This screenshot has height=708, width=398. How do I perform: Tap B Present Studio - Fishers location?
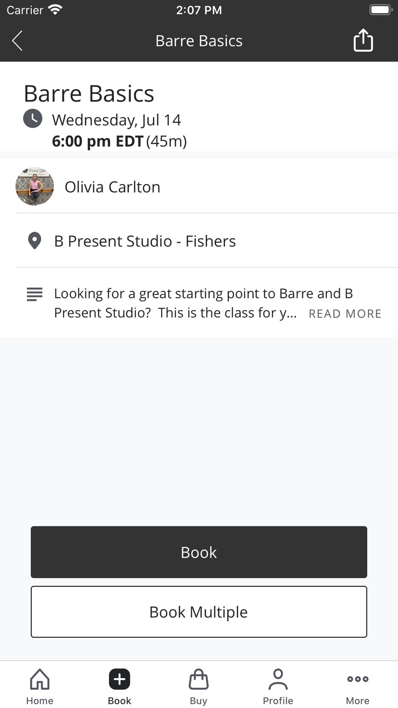click(145, 241)
